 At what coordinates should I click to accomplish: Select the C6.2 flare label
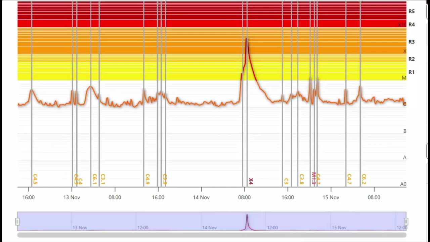click(x=363, y=179)
